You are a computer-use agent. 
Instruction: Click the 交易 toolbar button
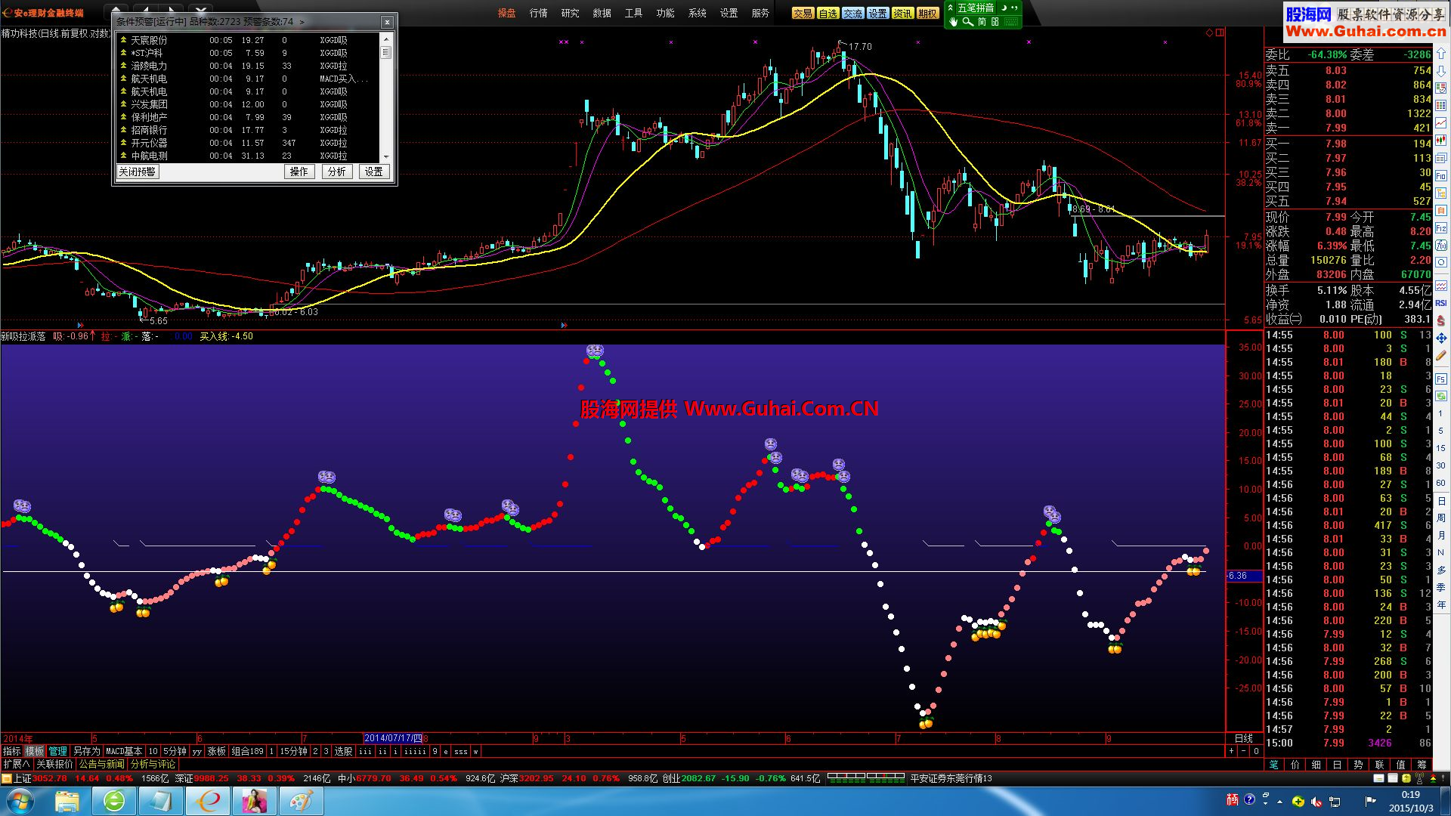[x=803, y=13]
